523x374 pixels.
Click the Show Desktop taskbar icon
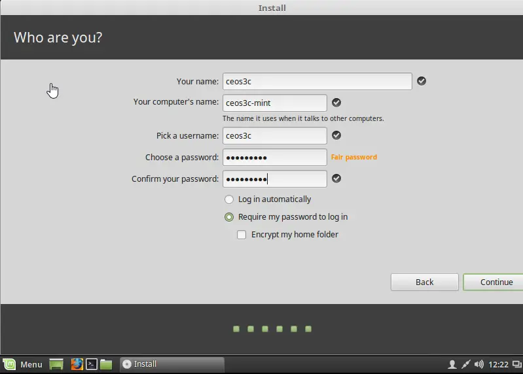tap(56, 364)
